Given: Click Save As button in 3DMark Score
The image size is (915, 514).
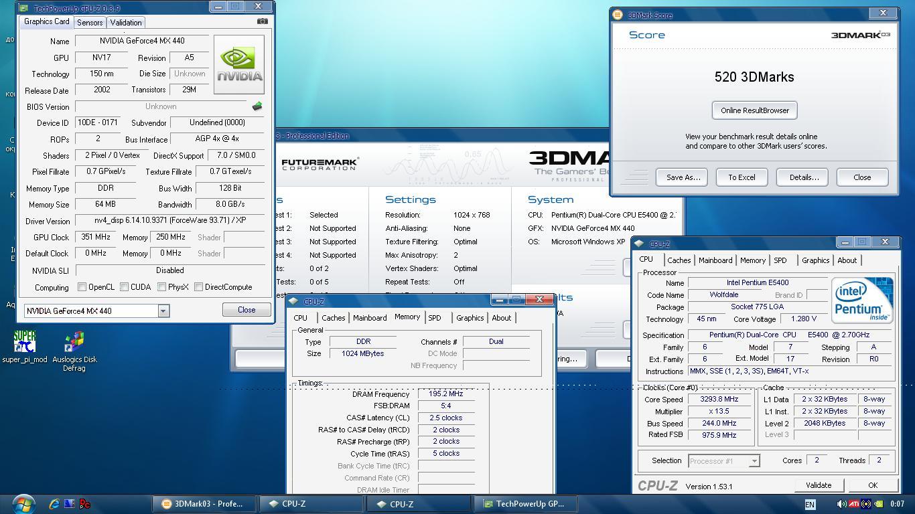Looking at the screenshot, I should [x=683, y=177].
